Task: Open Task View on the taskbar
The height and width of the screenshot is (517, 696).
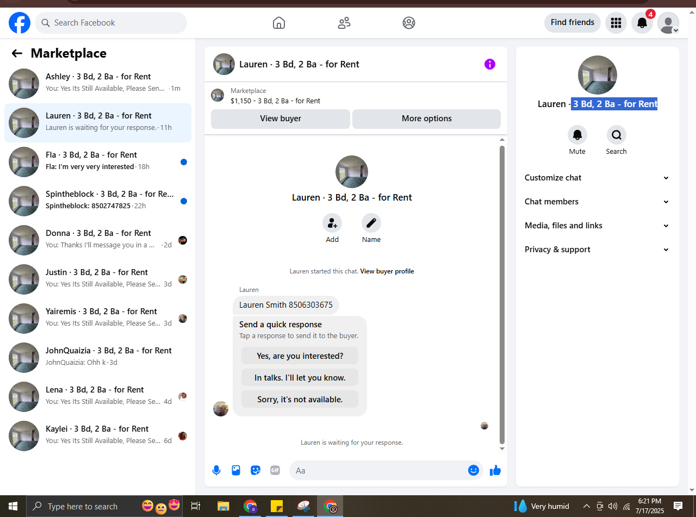Action: coord(196,506)
